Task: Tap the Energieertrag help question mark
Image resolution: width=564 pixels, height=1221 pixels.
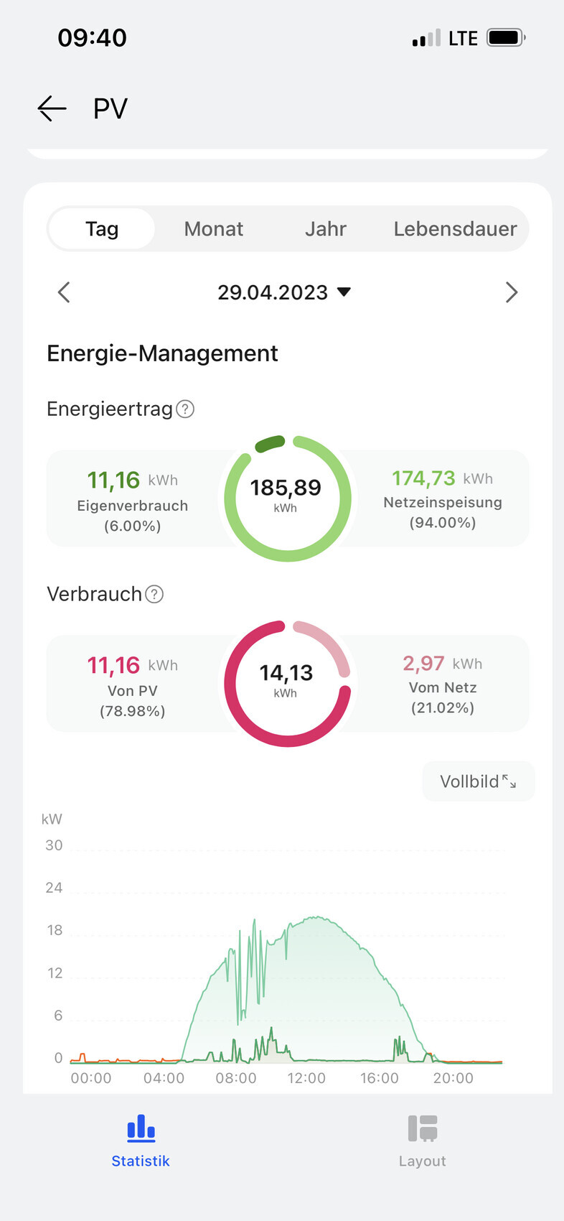Action: pos(185,409)
